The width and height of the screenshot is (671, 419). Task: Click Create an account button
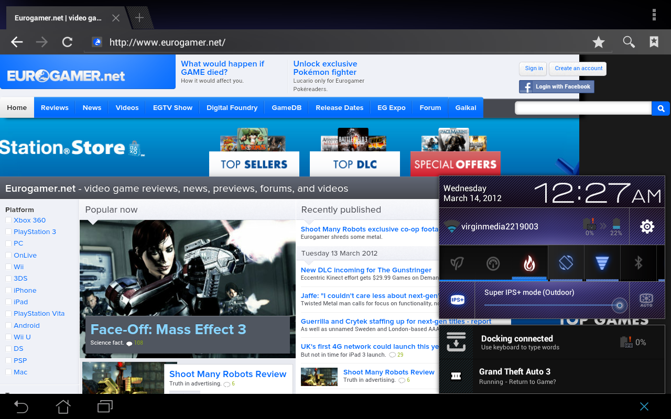tap(579, 69)
